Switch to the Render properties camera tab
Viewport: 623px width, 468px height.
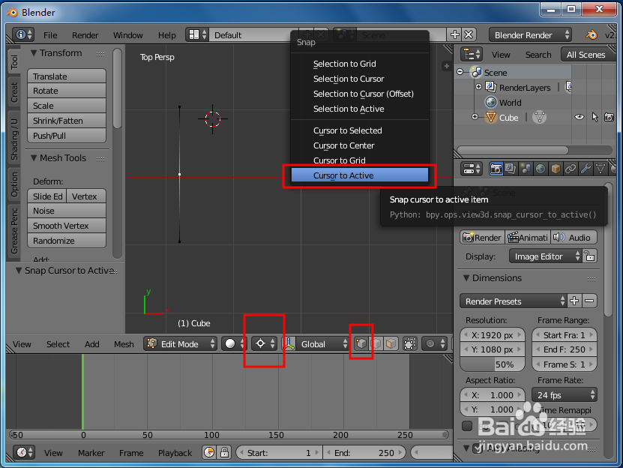point(496,169)
